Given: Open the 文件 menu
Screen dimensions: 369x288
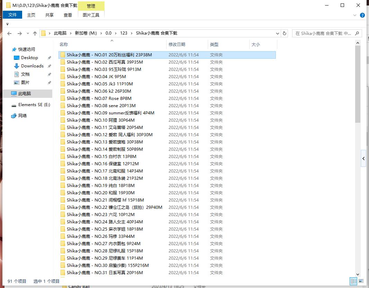Looking at the screenshot, I should (x=12, y=15).
